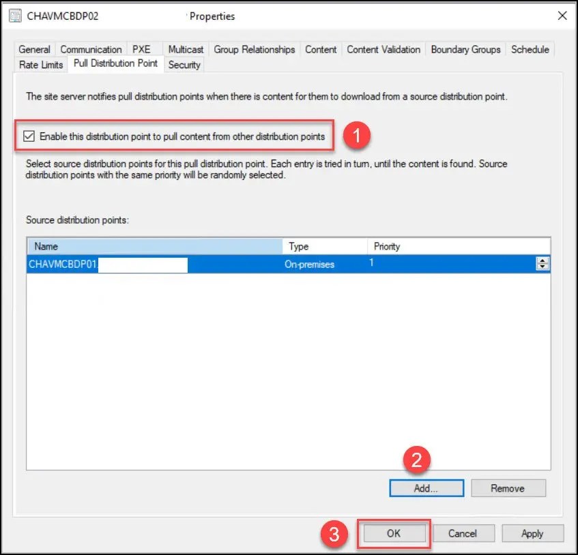Switch to the Group Relationships tab
This screenshot has height=555, width=578.
tap(255, 49)
